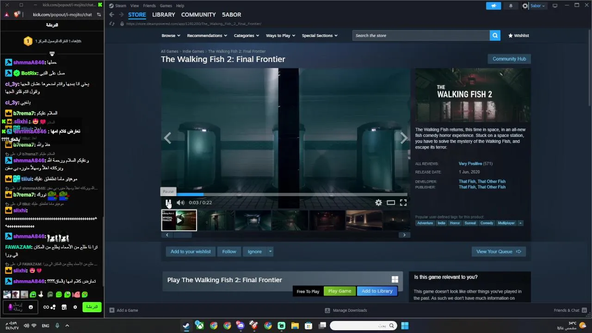Open Friends & Chat

click(570, 310)
